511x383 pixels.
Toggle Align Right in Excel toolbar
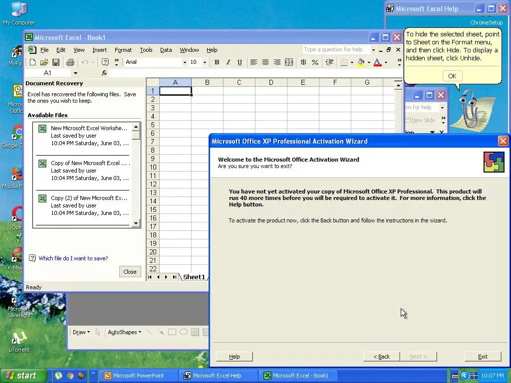click(x=276, y=62)
